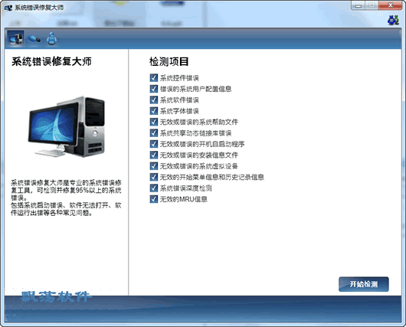Toggle 无效或错误的开机自启动程序 checkbox

point(154,144)
